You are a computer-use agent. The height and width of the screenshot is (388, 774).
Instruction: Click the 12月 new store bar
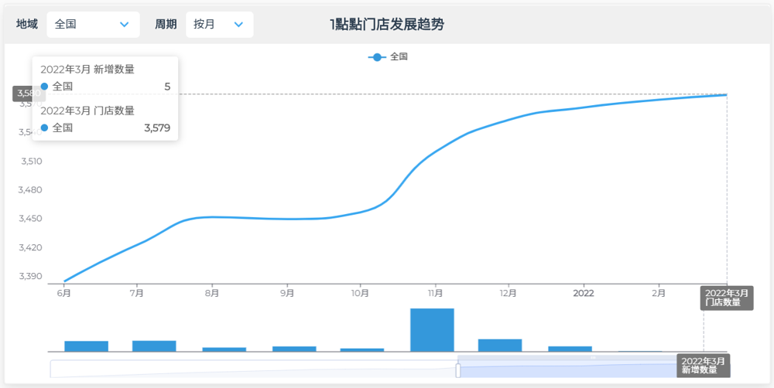tap(500, 345)
